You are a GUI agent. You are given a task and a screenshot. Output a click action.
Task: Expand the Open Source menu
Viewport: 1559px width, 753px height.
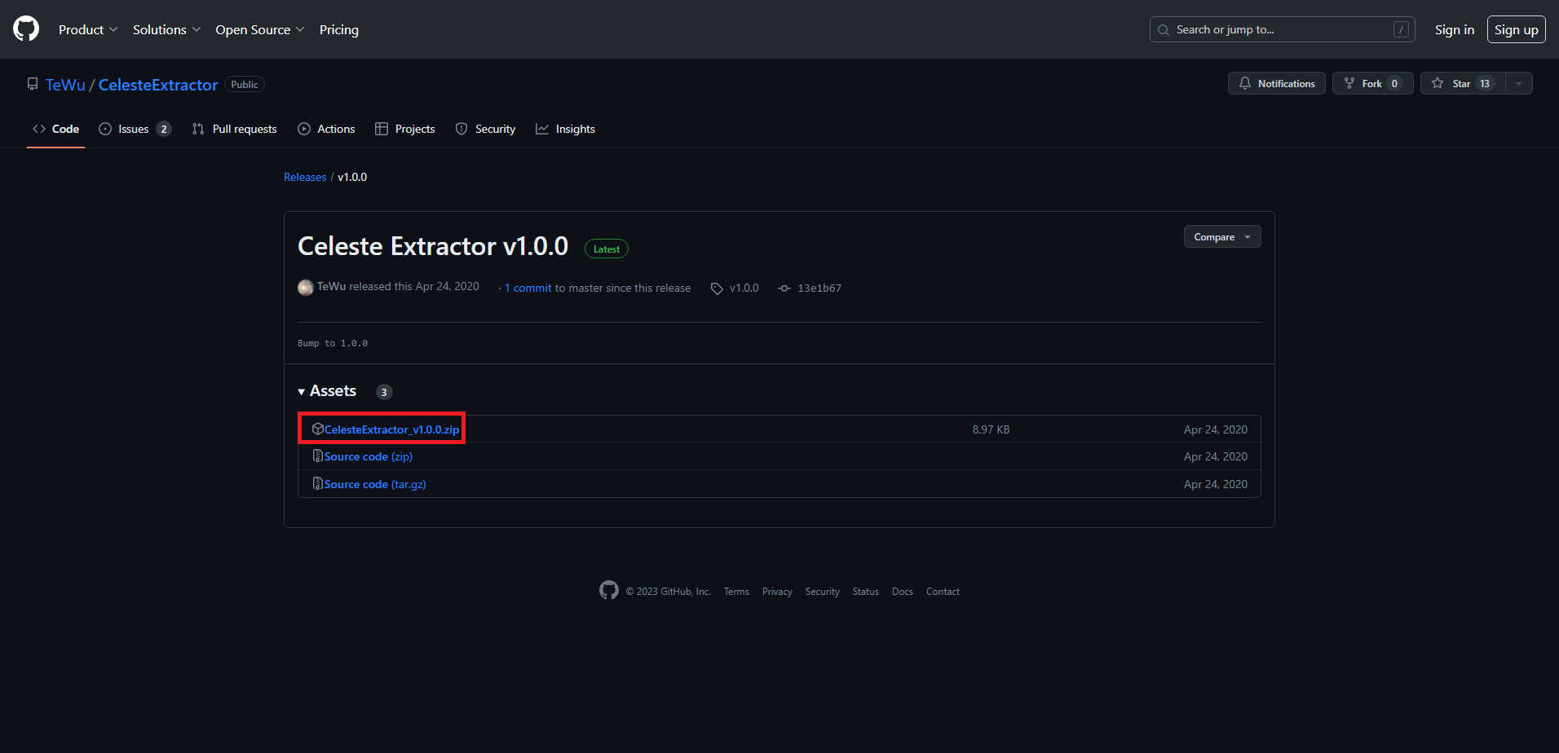tap(260, 29)
